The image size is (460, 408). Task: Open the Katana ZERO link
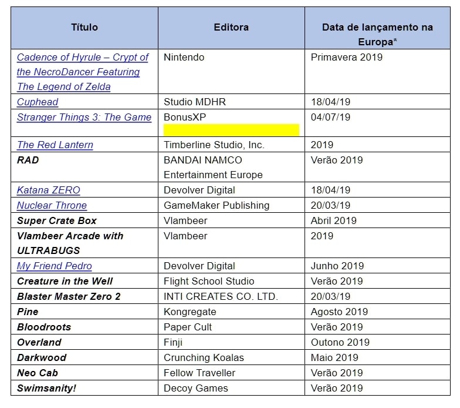click(48, 190)
